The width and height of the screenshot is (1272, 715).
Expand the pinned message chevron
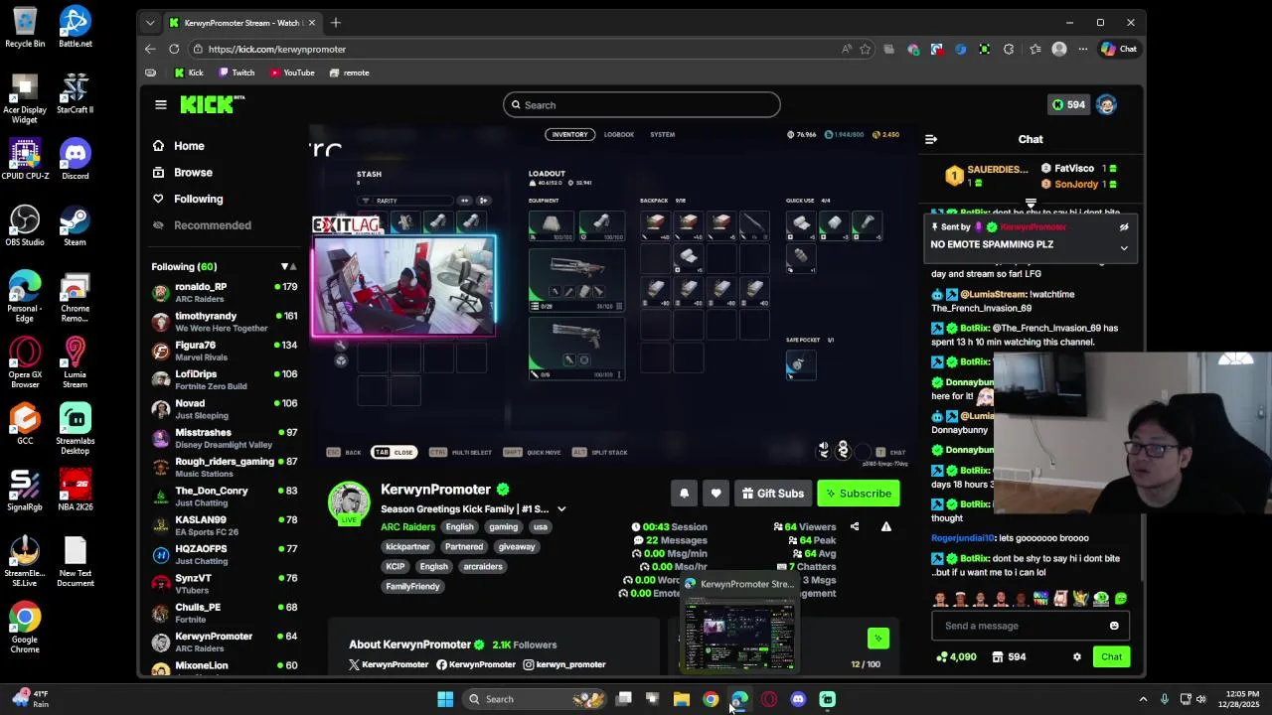tap(1124, 247)
